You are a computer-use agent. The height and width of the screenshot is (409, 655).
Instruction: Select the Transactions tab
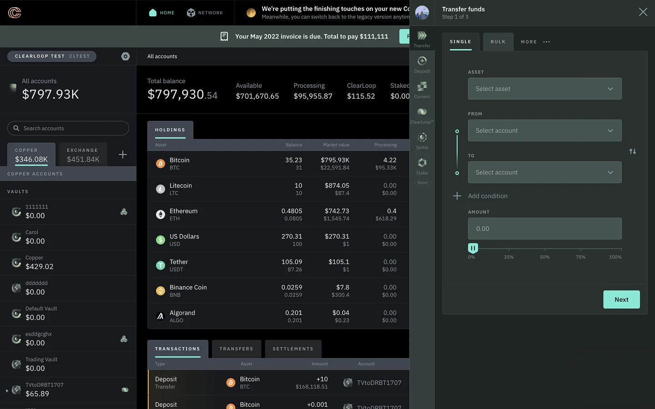point(177,349)
